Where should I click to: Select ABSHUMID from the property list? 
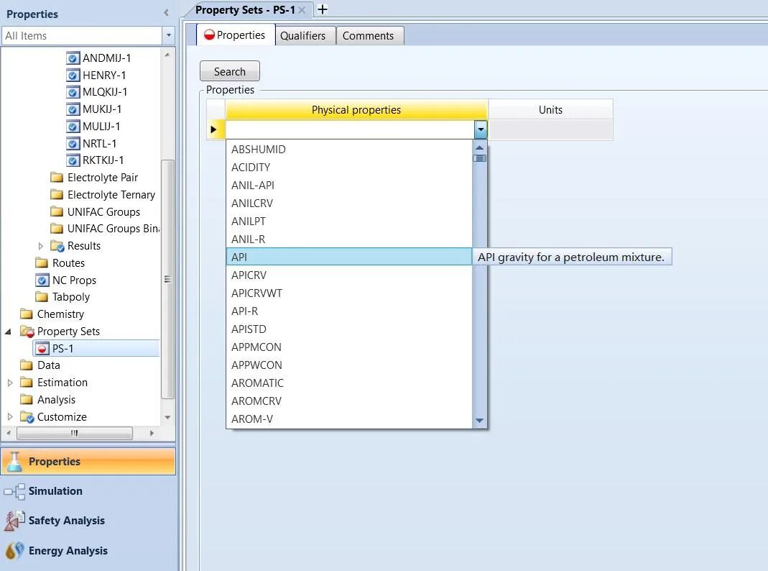[x=348, y=150]
